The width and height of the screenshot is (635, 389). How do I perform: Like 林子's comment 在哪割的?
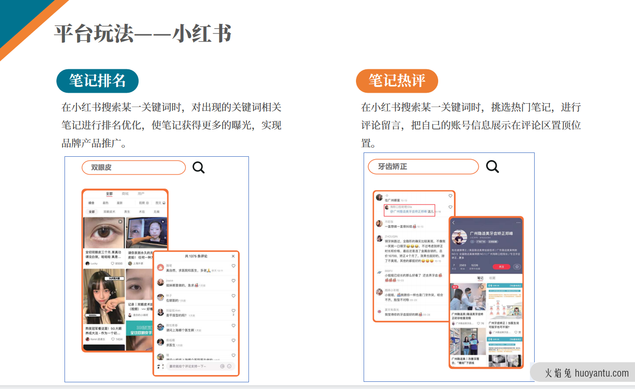(233, 295)
